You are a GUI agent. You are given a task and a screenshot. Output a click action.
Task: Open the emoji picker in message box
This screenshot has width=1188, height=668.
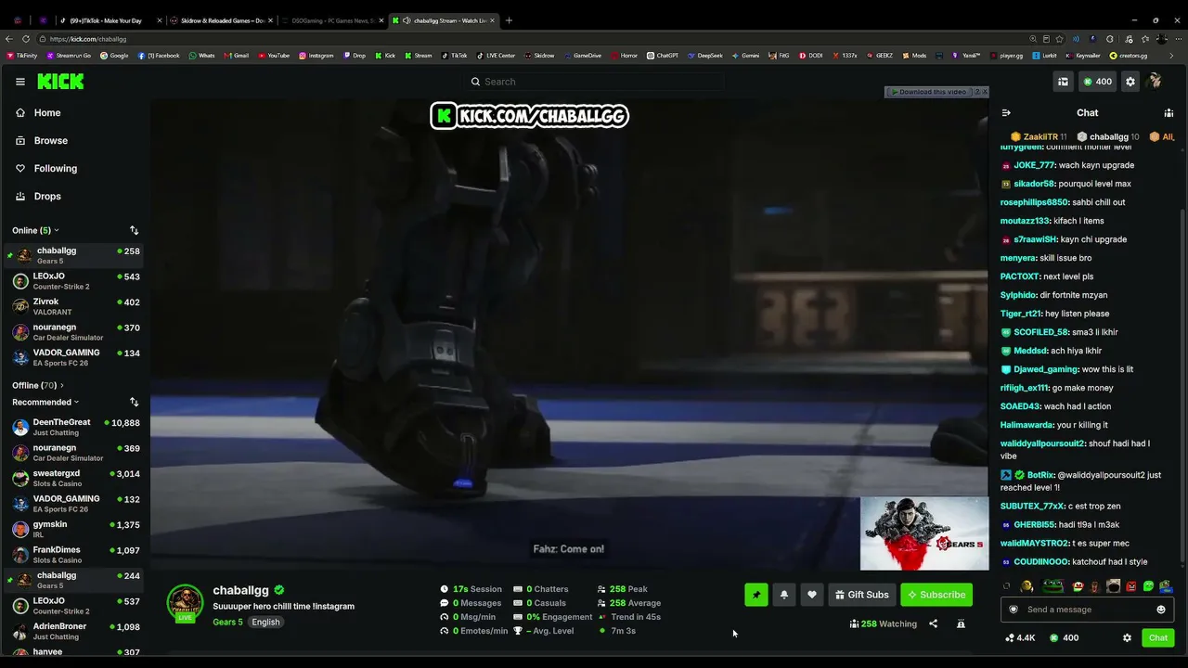pos(1160,610)
